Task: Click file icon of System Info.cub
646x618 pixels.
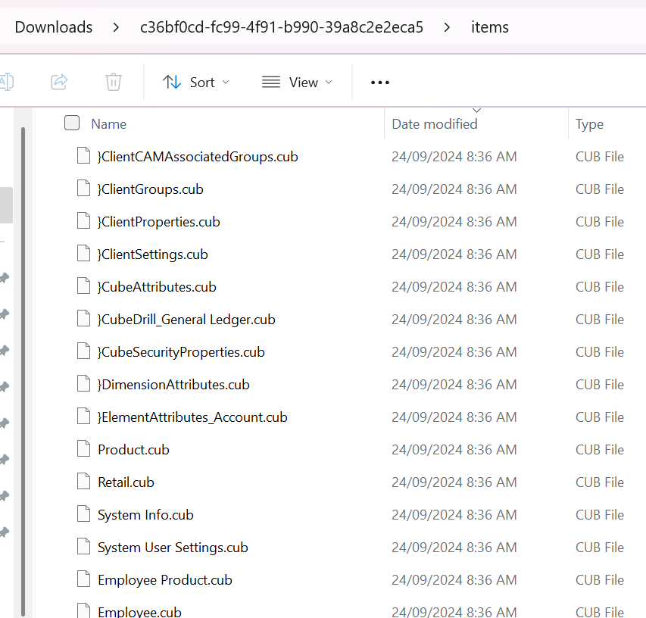Action: tap(83, 513)
